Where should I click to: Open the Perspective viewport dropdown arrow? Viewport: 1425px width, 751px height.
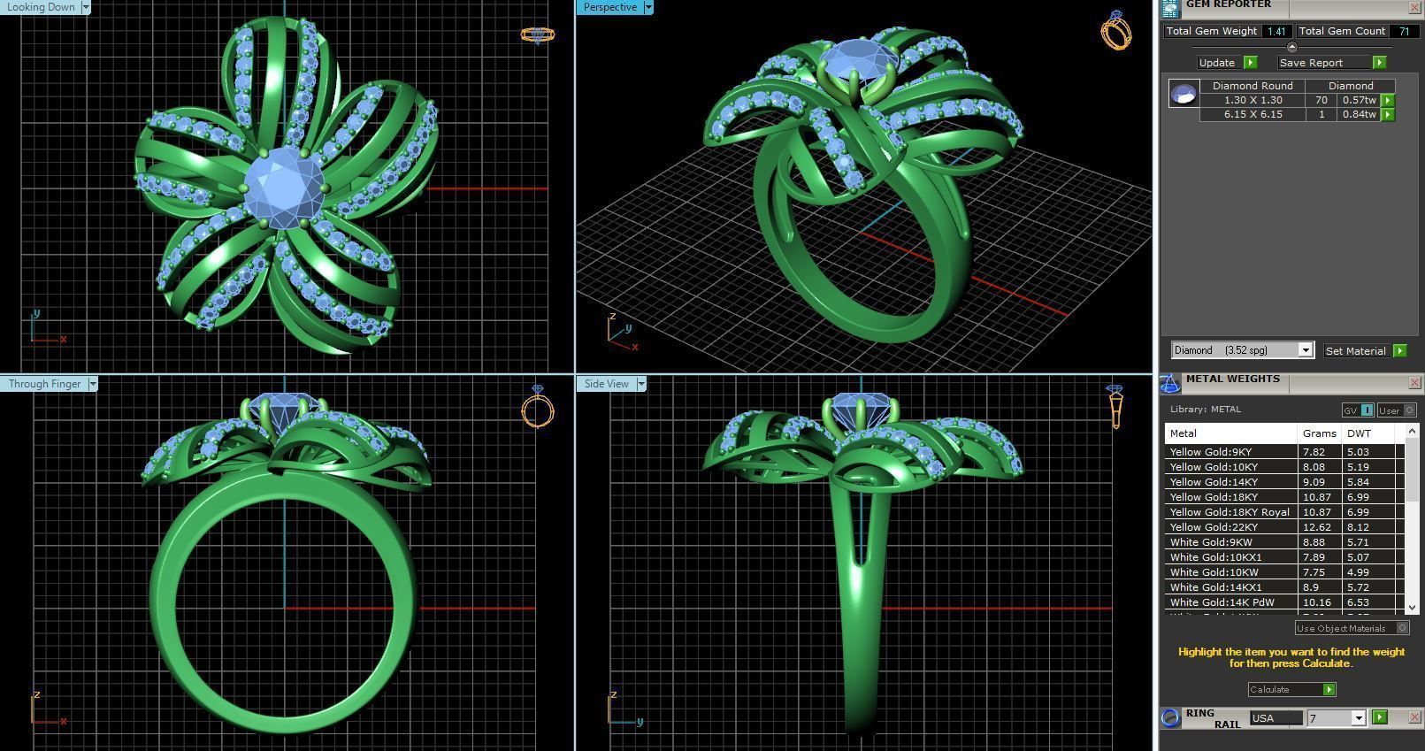pyautogui.click(x=648, y=7)
